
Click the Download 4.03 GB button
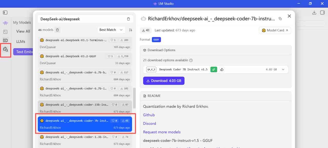[164, 81]
